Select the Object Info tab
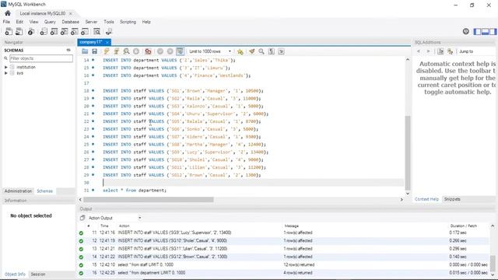498x280 pixels. [15, 274]
